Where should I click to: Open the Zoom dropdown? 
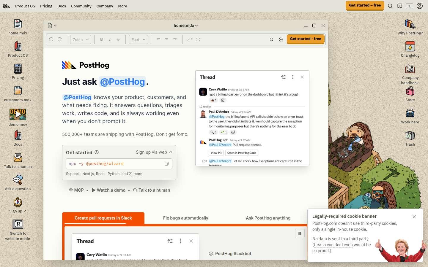81,39
